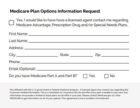The image size is (140, 108).
Task: Click the "Address:" field label text
Action: pyautogui.click(x=16, y=48)
